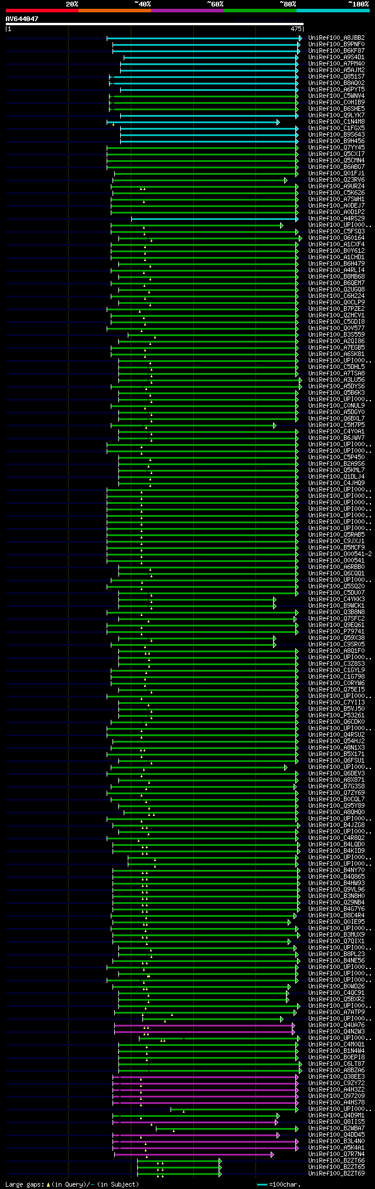This screenshot has width=375, height=1189.
Task: Select the UniRef100_Q4N2W3 label
Action: 336,1031
